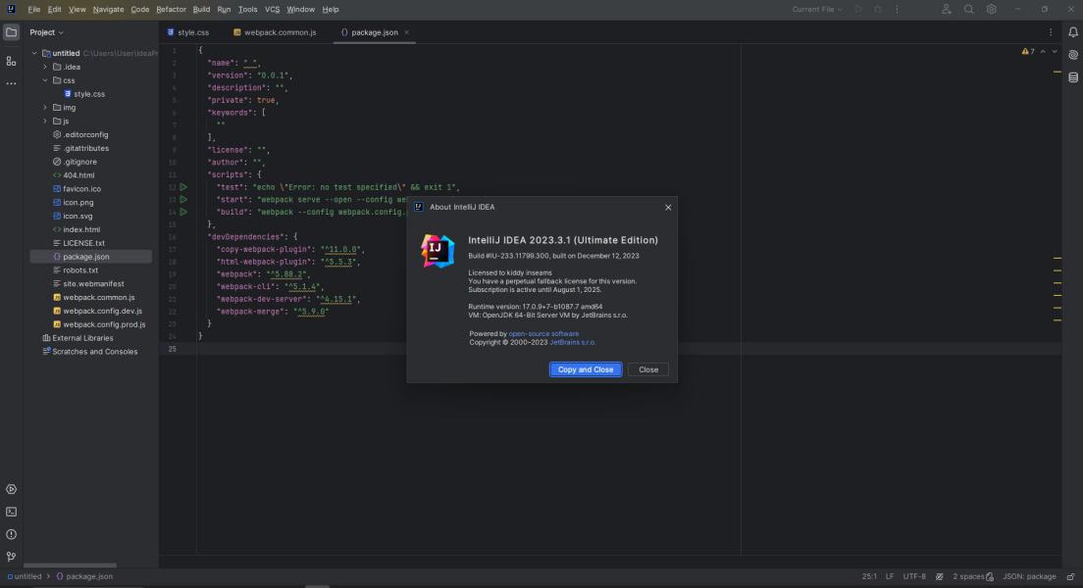Open the Notifications bell icon
This screenshot has height=588, width=1083.
point(1072,32)
